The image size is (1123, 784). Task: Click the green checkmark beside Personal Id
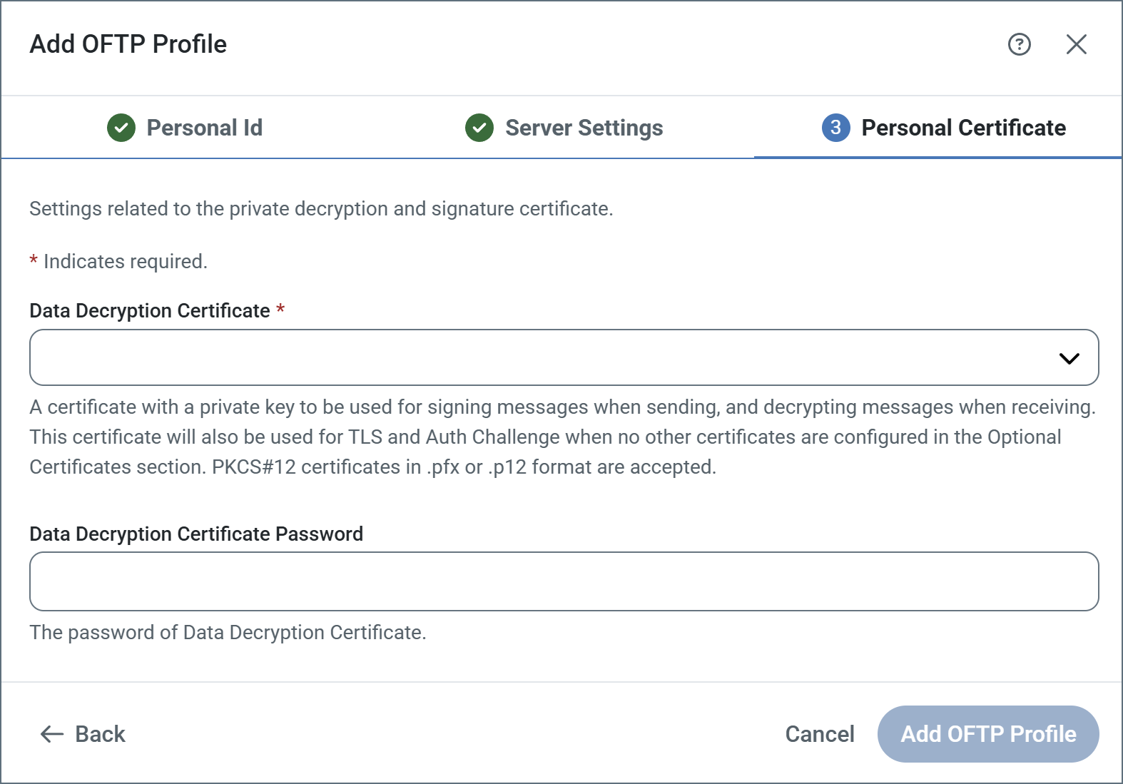121,128
